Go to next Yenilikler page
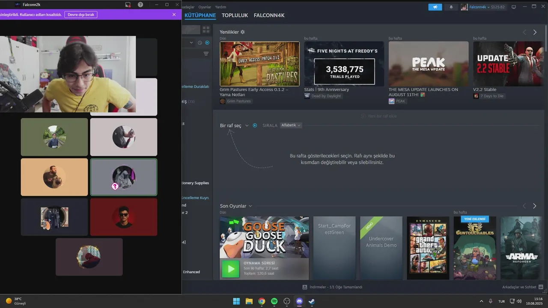 pos(535,32)
